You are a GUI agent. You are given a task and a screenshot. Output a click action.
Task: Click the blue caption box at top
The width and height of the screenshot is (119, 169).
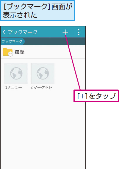[37, 11]
